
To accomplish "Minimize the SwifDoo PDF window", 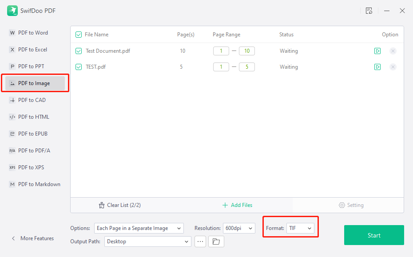I will (387, 11).
